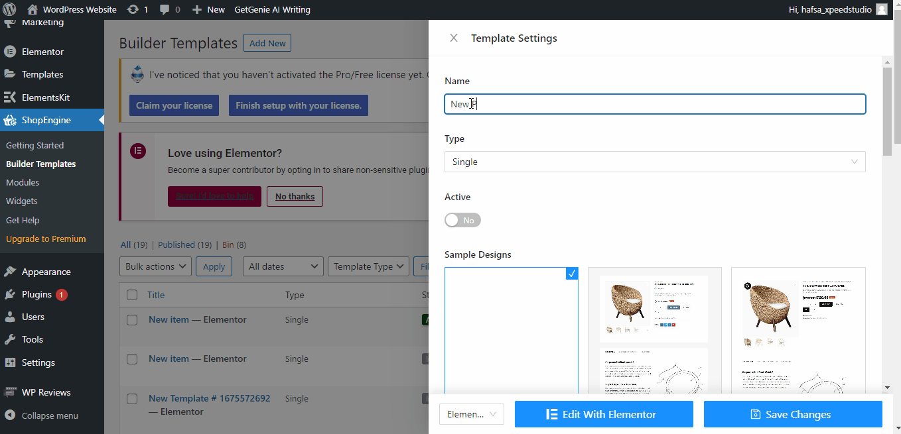Filter by the All (19) link
This screenshot has width=901, height=434.
pyautogui.click(x=134, y=244)
